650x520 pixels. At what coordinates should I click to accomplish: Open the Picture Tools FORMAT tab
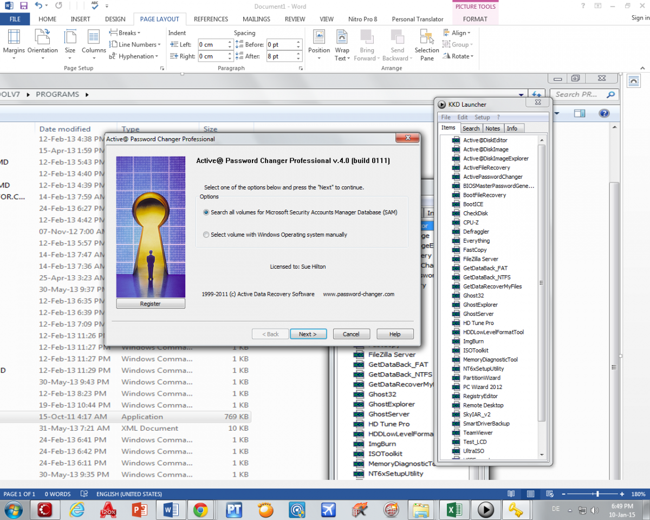click(x=475, y=19)
